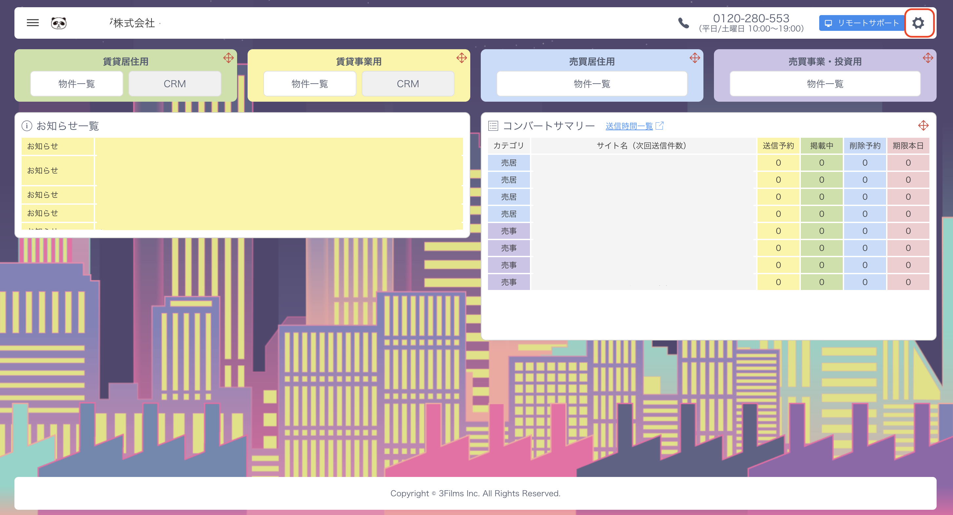This screenshot has width=953, height=515.
Task: Click the first 売事 category cell
Action: click(509, 231)
